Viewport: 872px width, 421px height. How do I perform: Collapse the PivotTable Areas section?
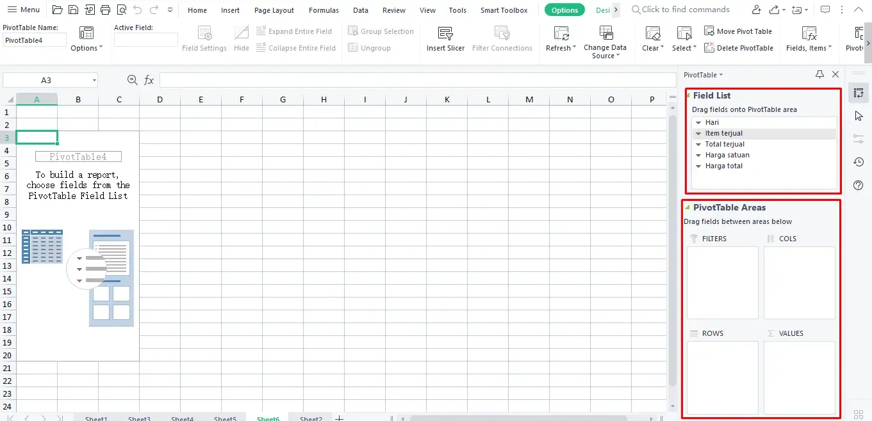[686, 207]
